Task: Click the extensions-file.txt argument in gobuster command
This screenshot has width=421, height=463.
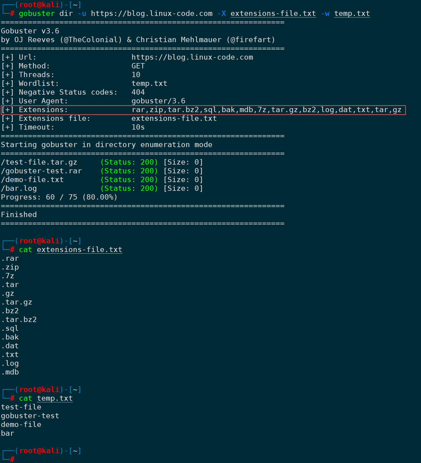Action: [273, 14]
